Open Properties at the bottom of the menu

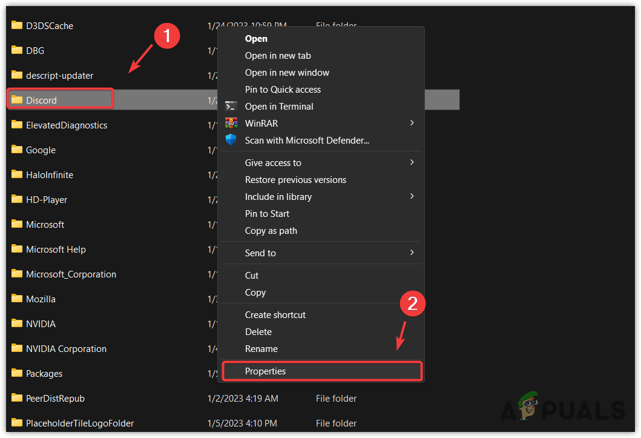point(265,371)
